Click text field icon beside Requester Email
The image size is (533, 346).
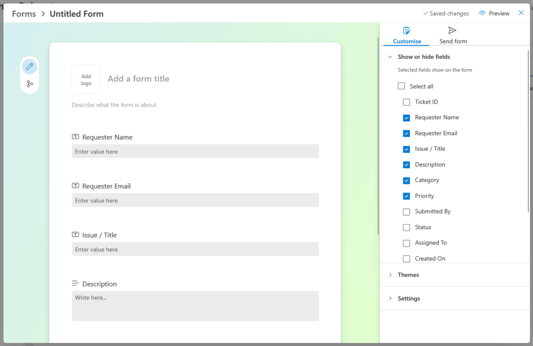pyautogui.click(x=75, y=186)
